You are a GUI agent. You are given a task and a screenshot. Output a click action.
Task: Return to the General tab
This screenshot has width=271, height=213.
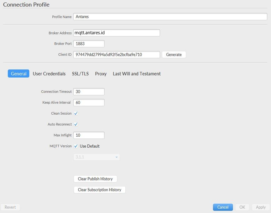point(18,73)
